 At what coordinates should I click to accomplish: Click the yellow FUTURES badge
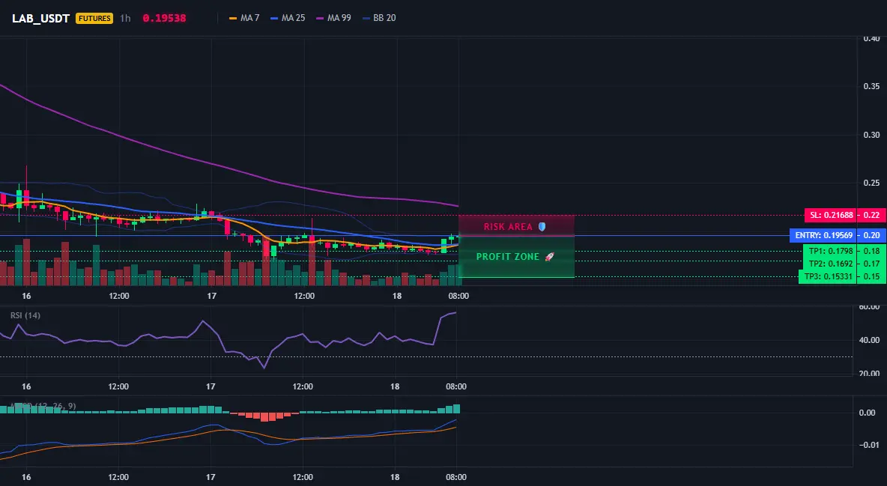coord(94,18)
